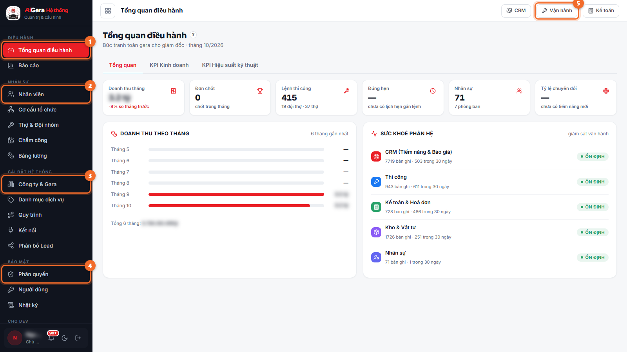Switch to the Tổng quan tab
627x352 pixels.
pyautogui.click(x=123, y=65)
